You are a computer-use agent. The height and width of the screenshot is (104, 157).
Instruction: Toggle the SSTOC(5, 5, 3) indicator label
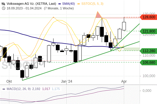point(92,4)
